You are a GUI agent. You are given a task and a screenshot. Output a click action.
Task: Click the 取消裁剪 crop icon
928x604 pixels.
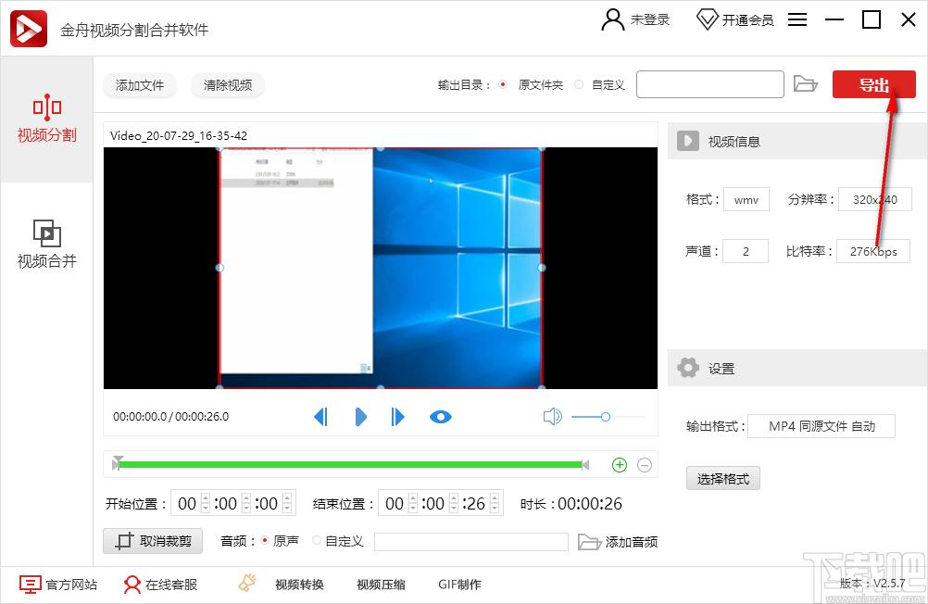coord(124,541)
